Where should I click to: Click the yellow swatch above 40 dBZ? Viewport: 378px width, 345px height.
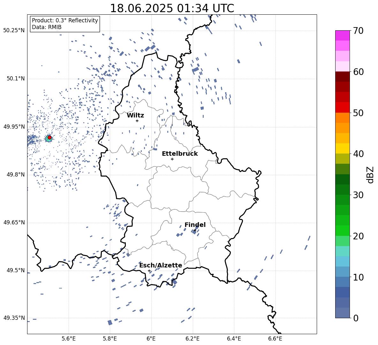coord(342,148)
